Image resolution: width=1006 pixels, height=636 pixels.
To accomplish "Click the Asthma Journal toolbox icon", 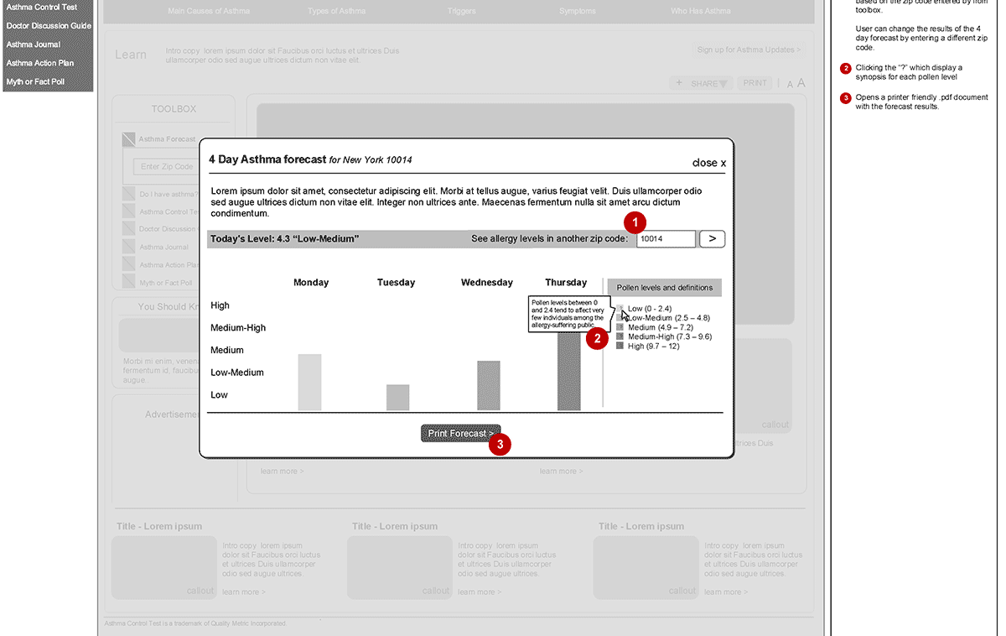I will tap(128, 247).
